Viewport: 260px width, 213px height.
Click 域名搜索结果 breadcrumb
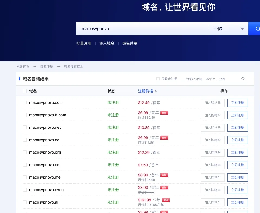click(x=74, y=67)
